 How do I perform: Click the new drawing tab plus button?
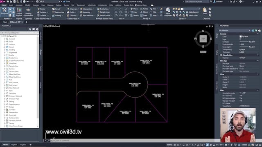coord(26,22)
